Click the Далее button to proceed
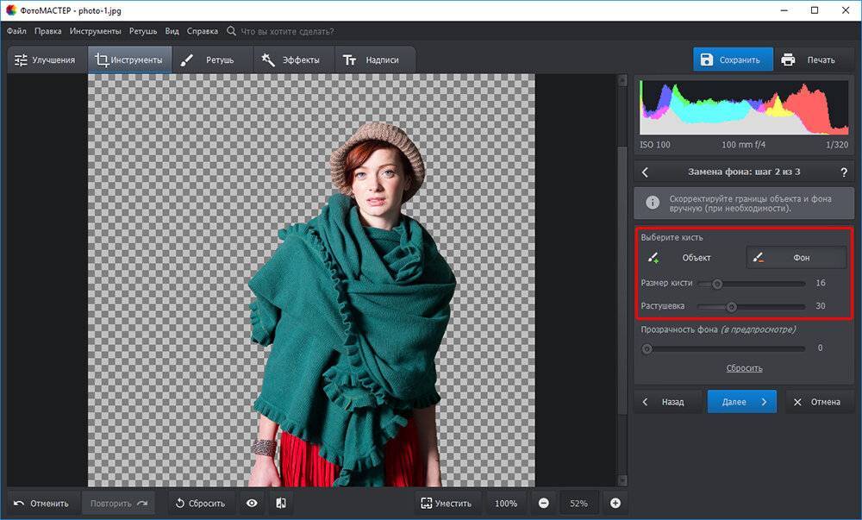 pos(741,402)
